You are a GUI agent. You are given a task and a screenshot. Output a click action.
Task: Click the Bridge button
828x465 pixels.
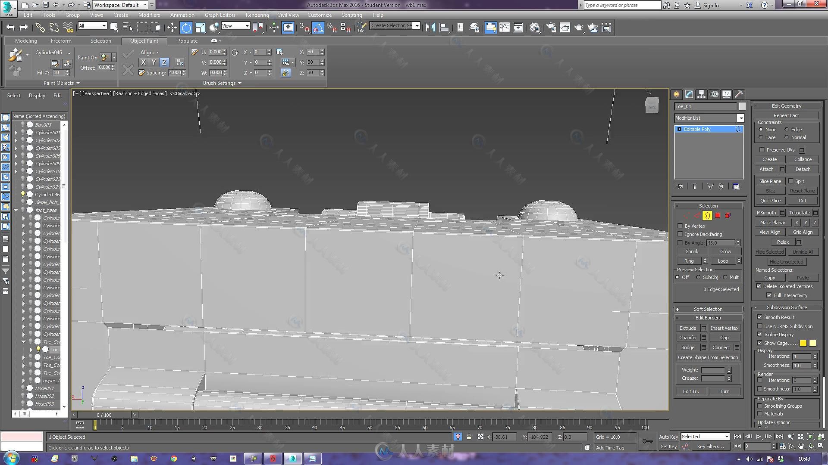pos(688,347)
